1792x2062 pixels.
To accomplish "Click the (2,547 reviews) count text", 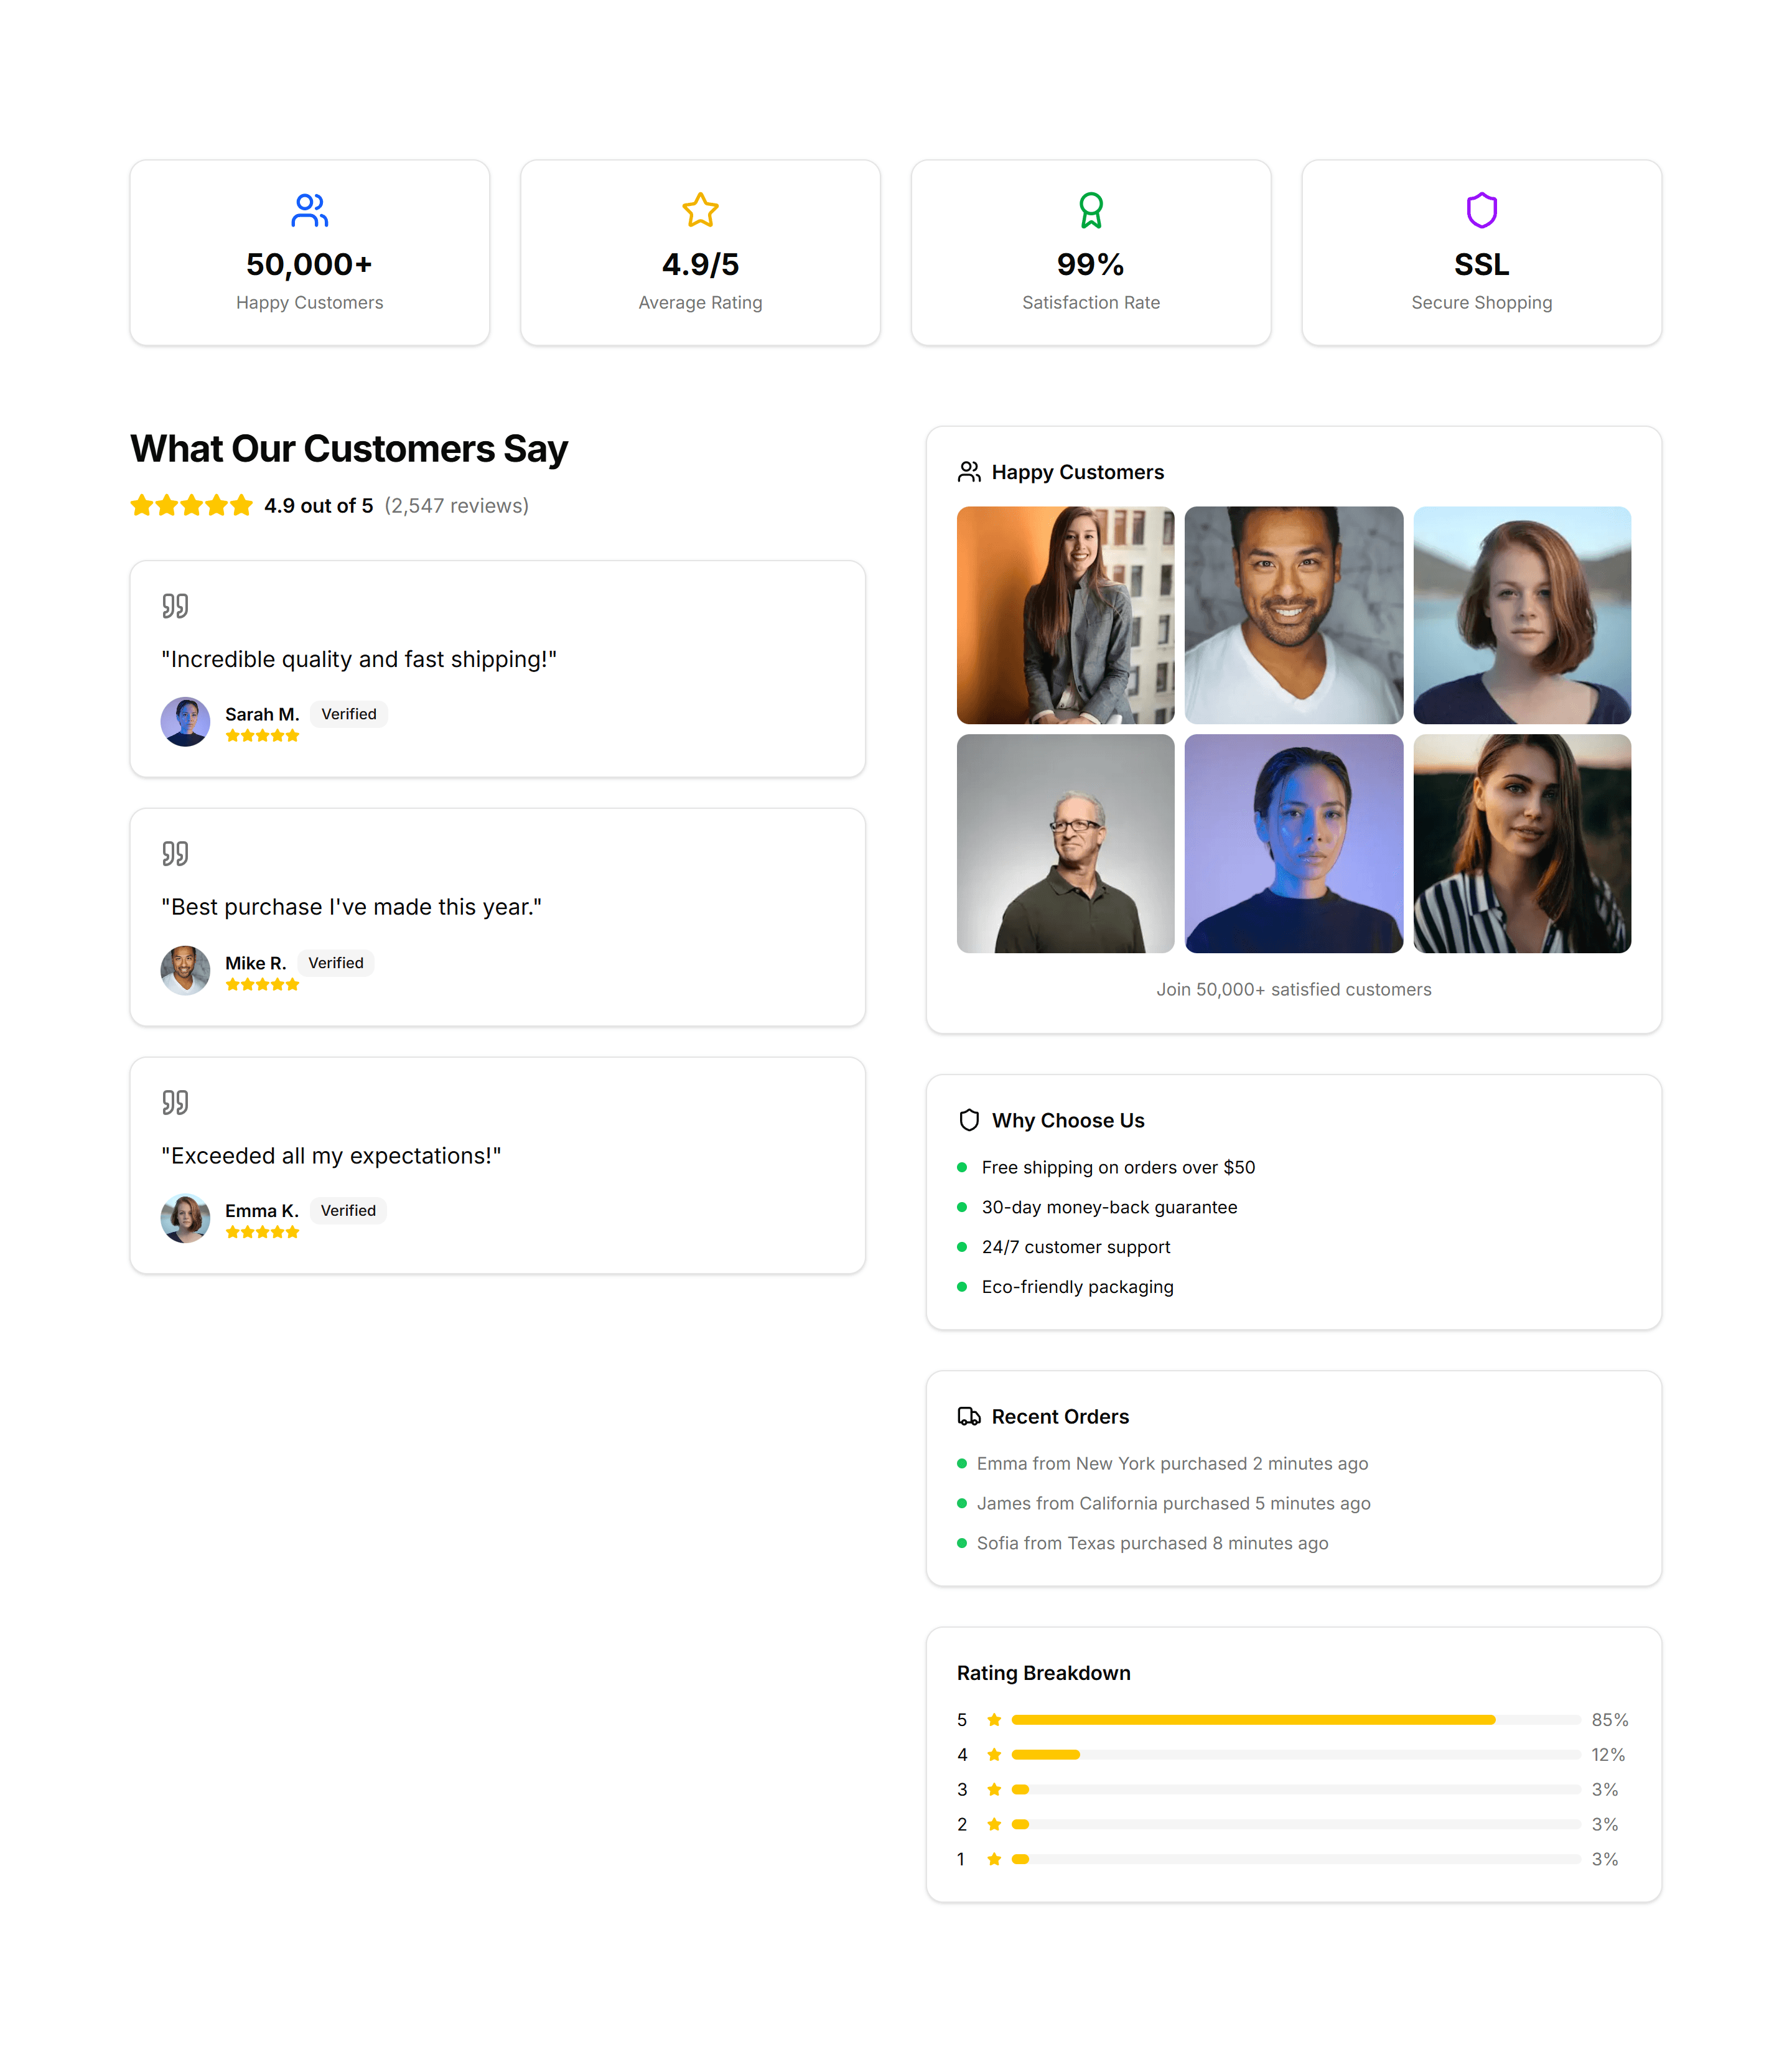I will [457, 506].
